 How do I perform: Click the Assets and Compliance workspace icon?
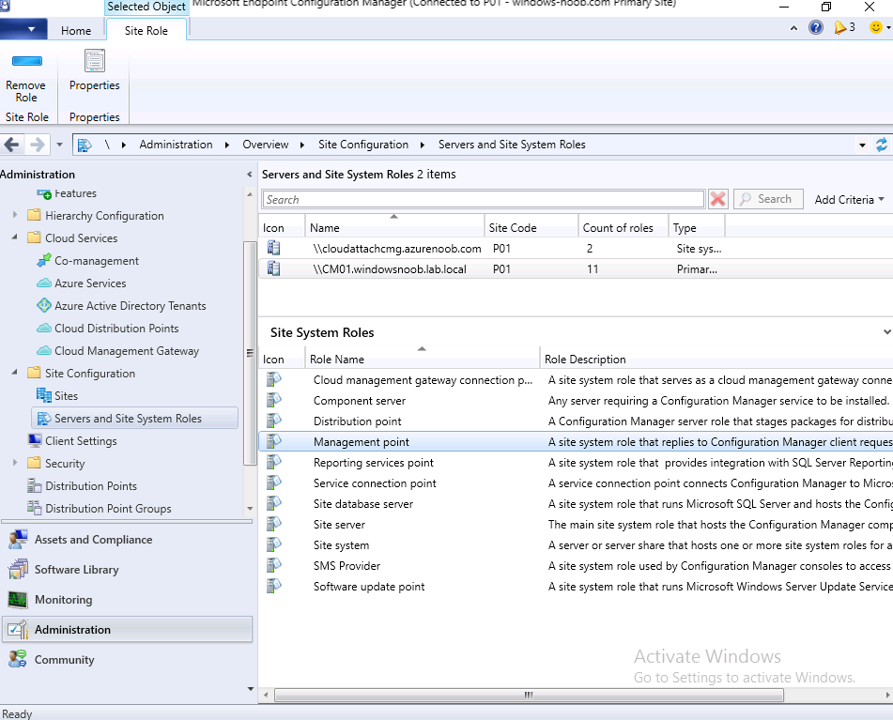[18, 540]
